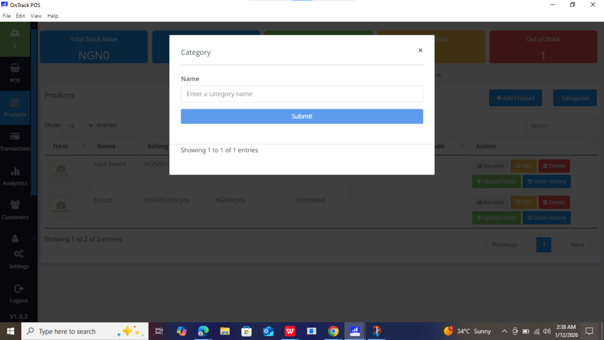The height and width of the screenshot is (340, 604).
Task: Open the View menu
Action: pos(36,16)
